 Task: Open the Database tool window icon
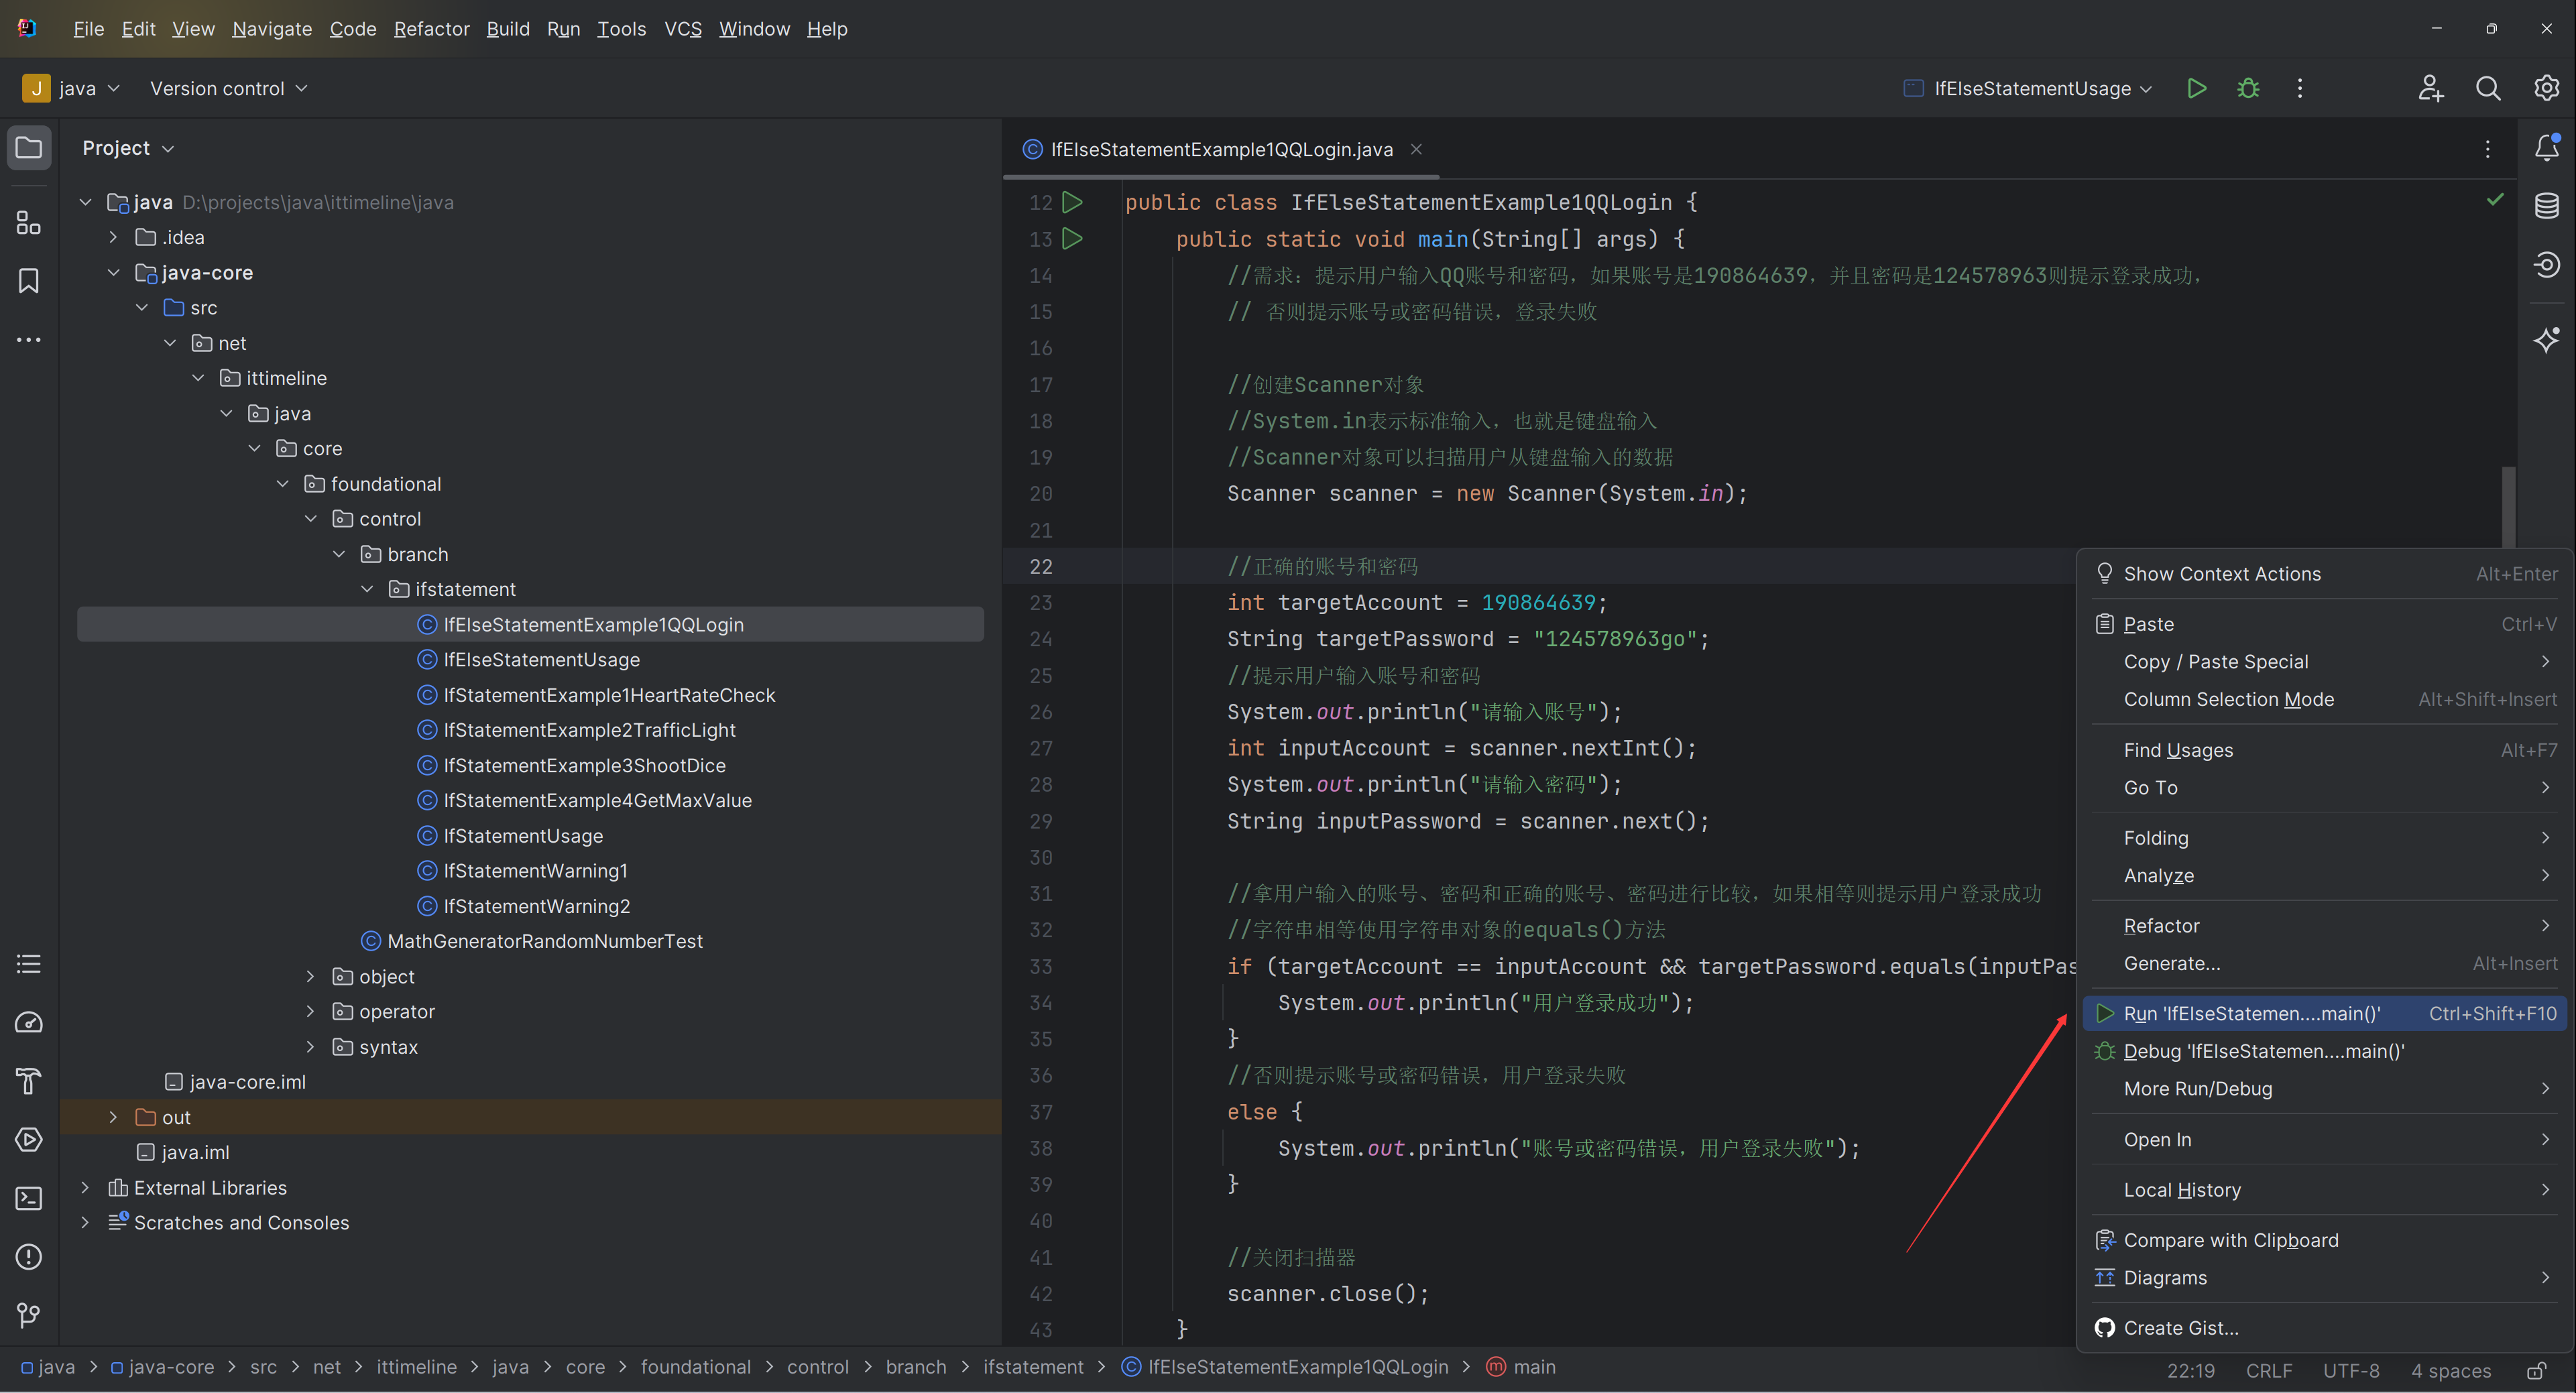click(x=2547, y=206)
